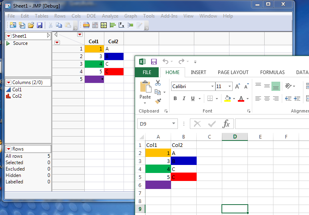Toggle Center alignment in Excel
This screenshot has height=215, width=309.
pyautogui.click(x=267, y=98)
